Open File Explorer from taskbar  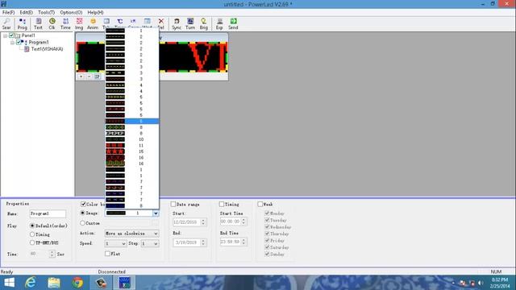pyautogui.click(x=54, y=283)
